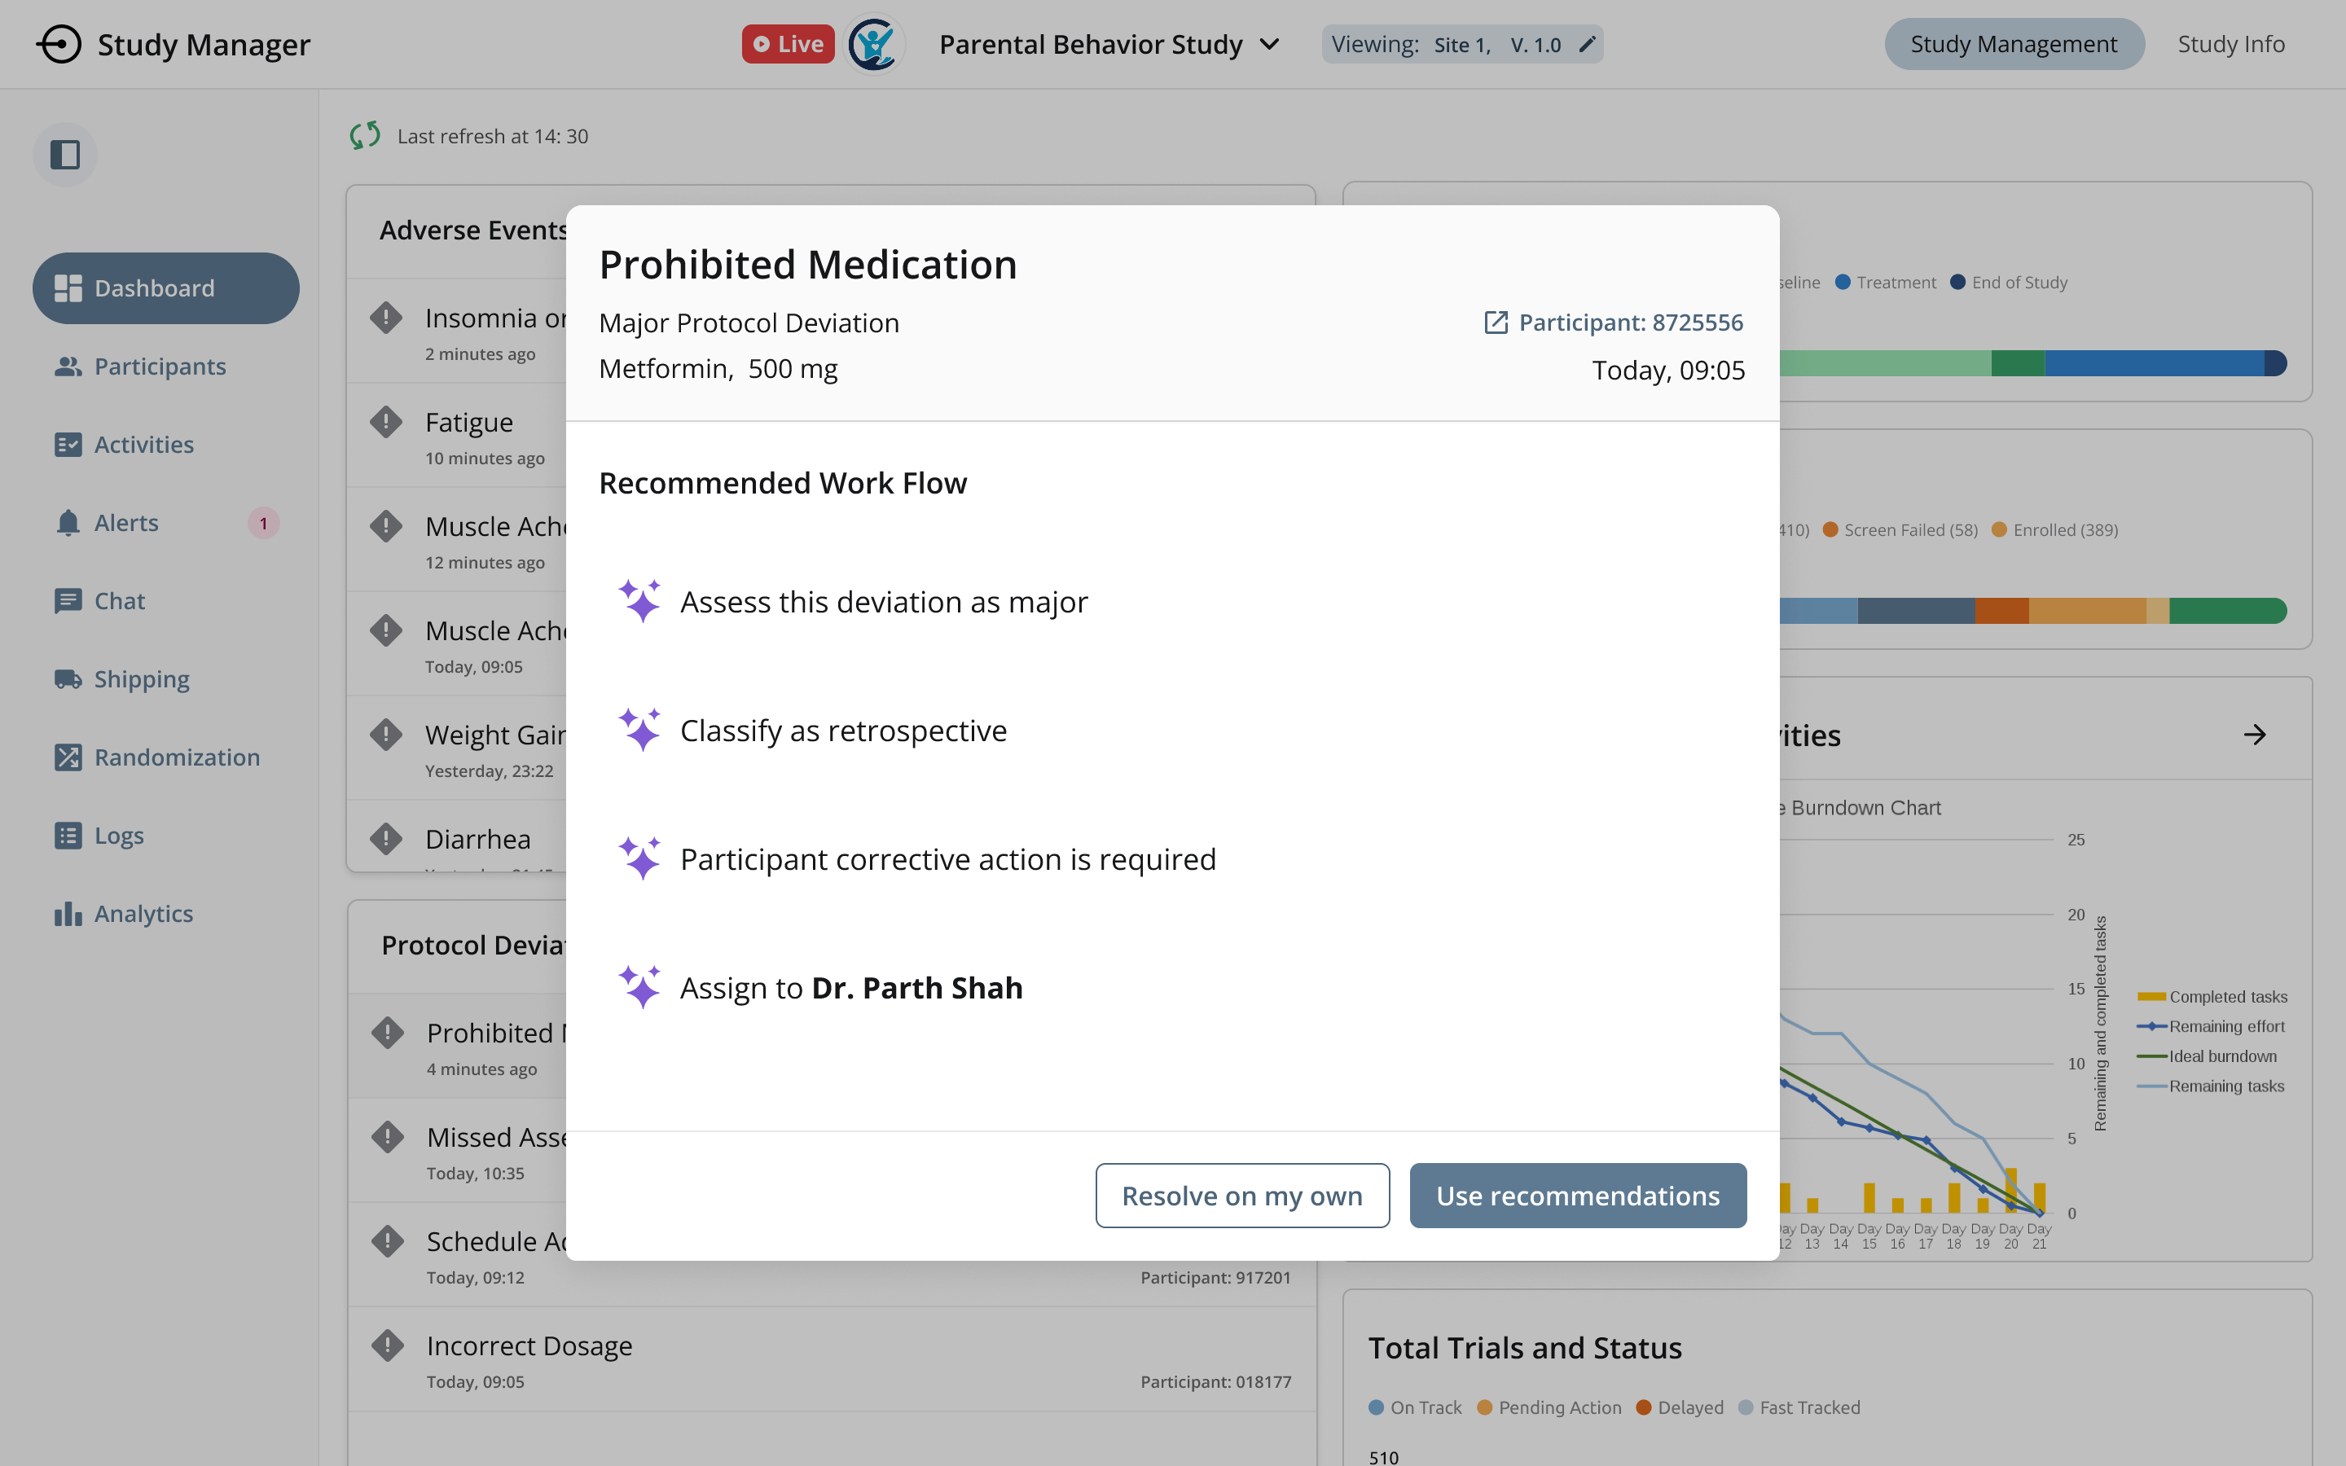
Task: Select the Study Management tab
Action: point(2014,45)
